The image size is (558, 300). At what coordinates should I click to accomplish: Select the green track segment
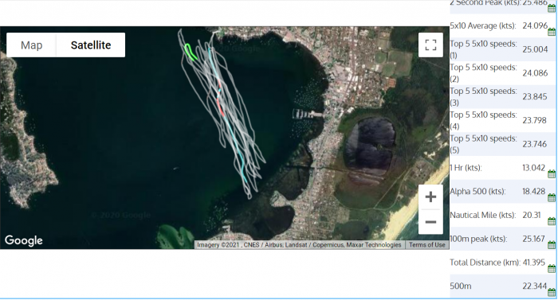[190, 52]
